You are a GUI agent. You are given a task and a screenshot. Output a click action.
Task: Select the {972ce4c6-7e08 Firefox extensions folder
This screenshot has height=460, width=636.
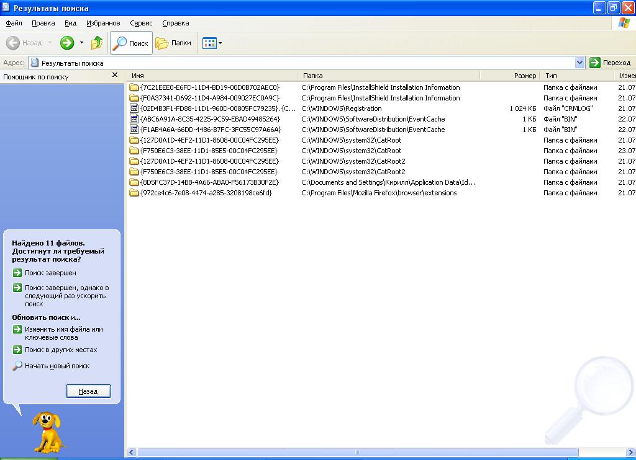[x=134, y=193]
